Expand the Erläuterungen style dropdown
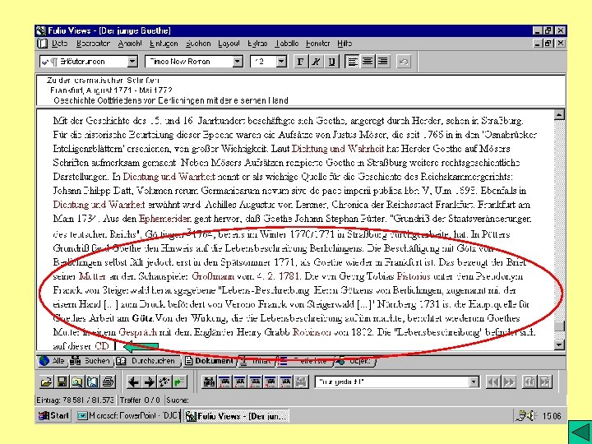This screenshot has height=444, width=592. tap(132, 61)
